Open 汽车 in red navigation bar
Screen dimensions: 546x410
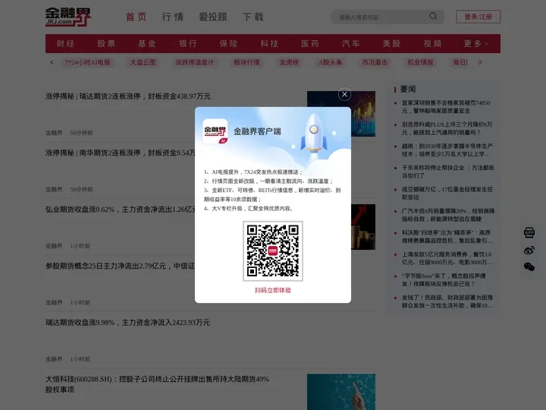point(351,43)
